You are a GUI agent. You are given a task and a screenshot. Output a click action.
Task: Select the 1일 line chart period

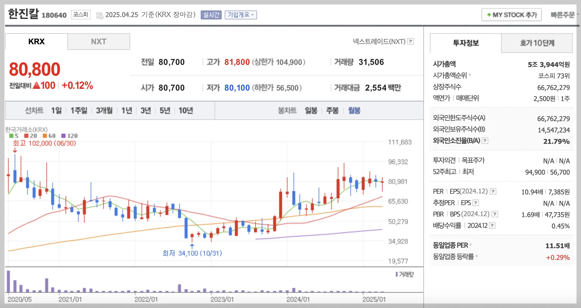click(x=56, y=111)
